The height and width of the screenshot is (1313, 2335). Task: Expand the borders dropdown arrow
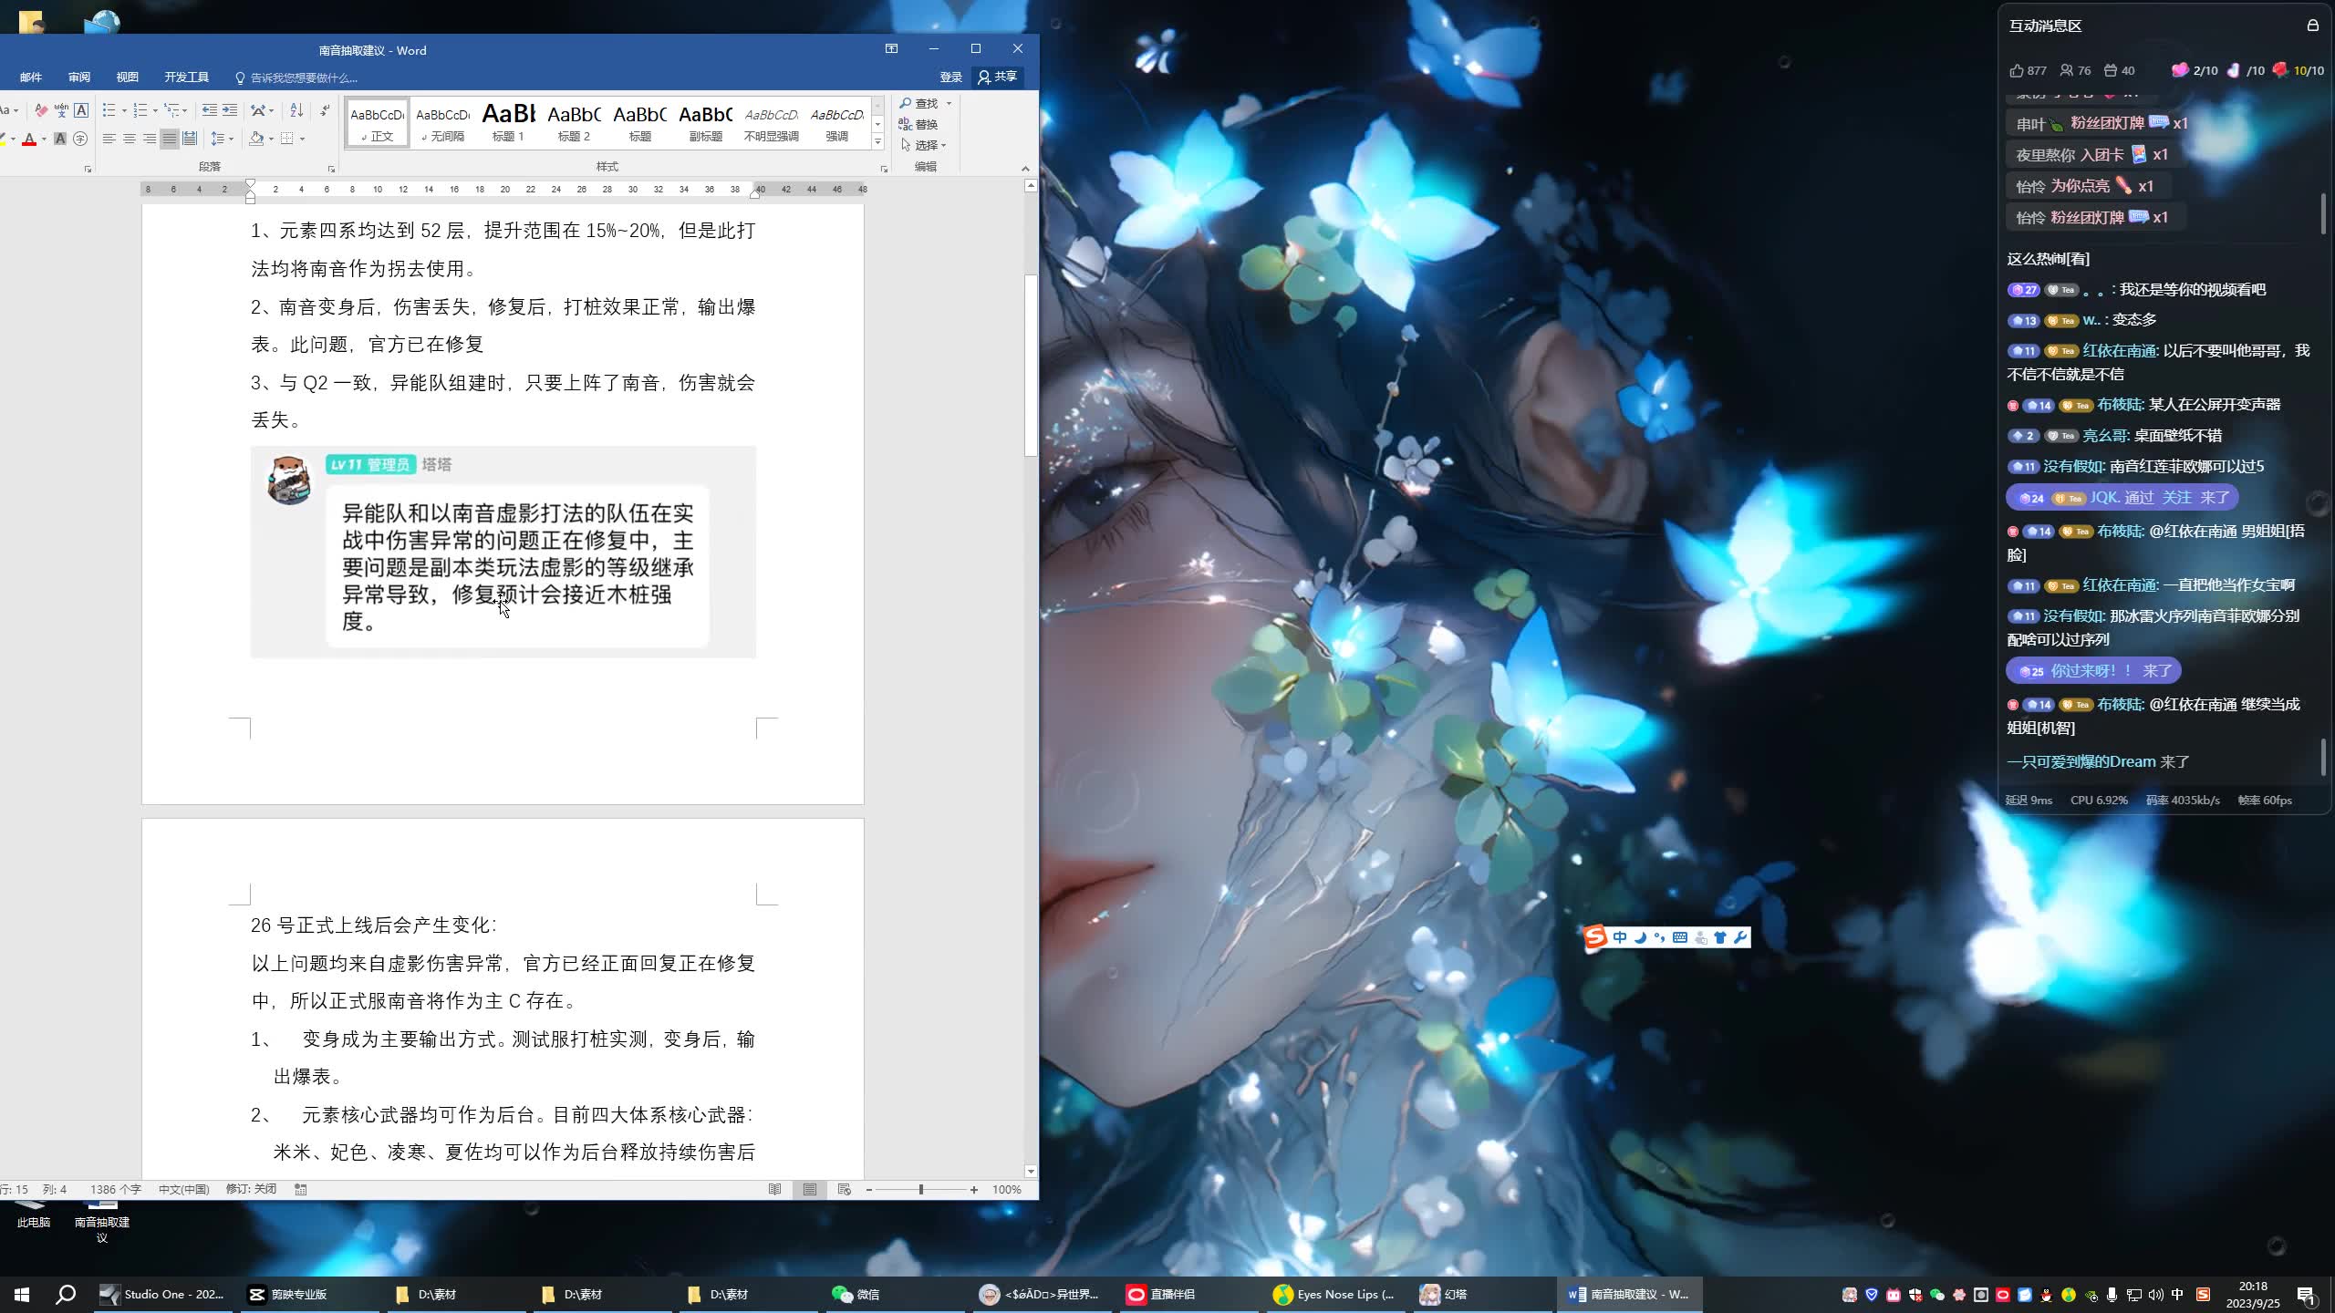[302, 139]
